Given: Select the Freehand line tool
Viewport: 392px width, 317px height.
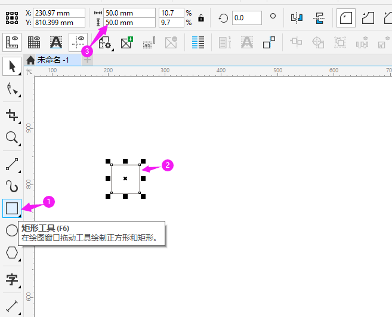Looking at the screenshot, I should click(12, 164).
